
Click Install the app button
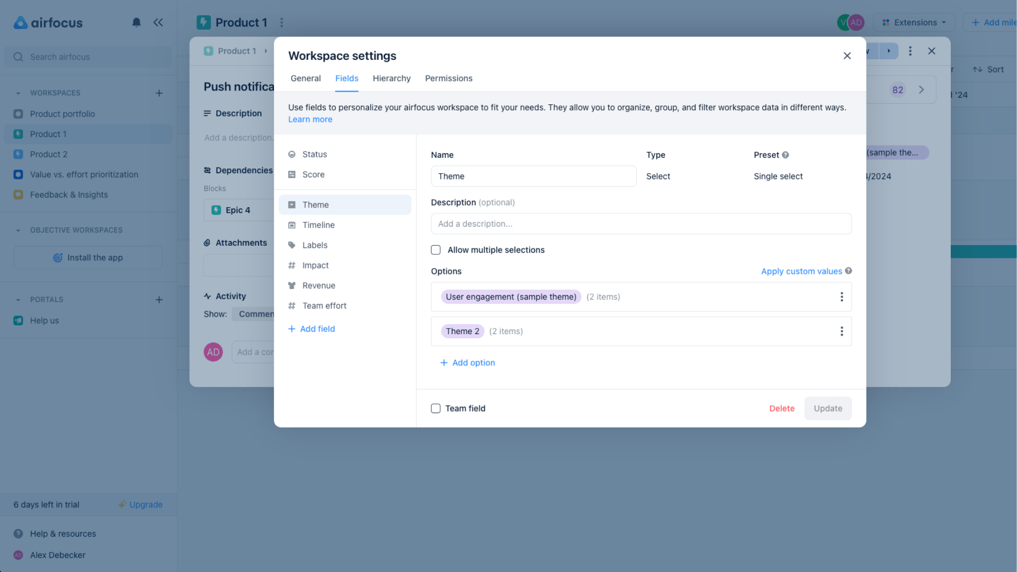click(88, 257)
